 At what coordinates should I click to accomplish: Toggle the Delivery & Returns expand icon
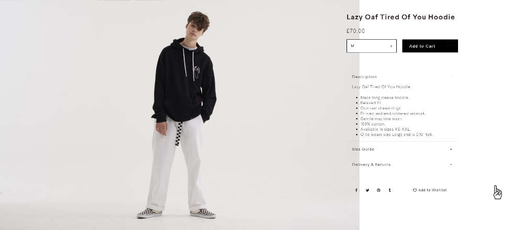click(x=451, y=164)
